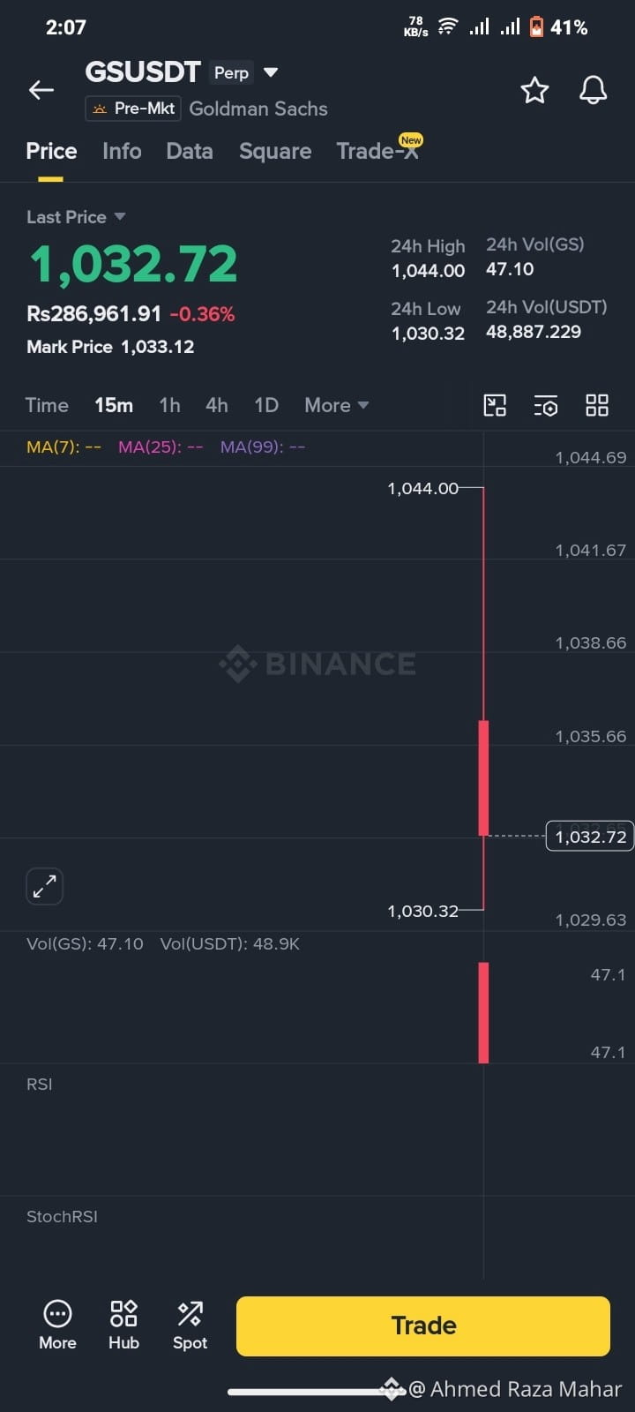The height and width of the screenshot is (1412, 635).
Task: Open chart drawing tools icon
Action: (495, 405)
